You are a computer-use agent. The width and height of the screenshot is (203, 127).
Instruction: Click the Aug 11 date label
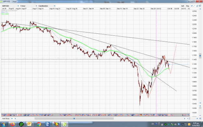pos(35,9)
